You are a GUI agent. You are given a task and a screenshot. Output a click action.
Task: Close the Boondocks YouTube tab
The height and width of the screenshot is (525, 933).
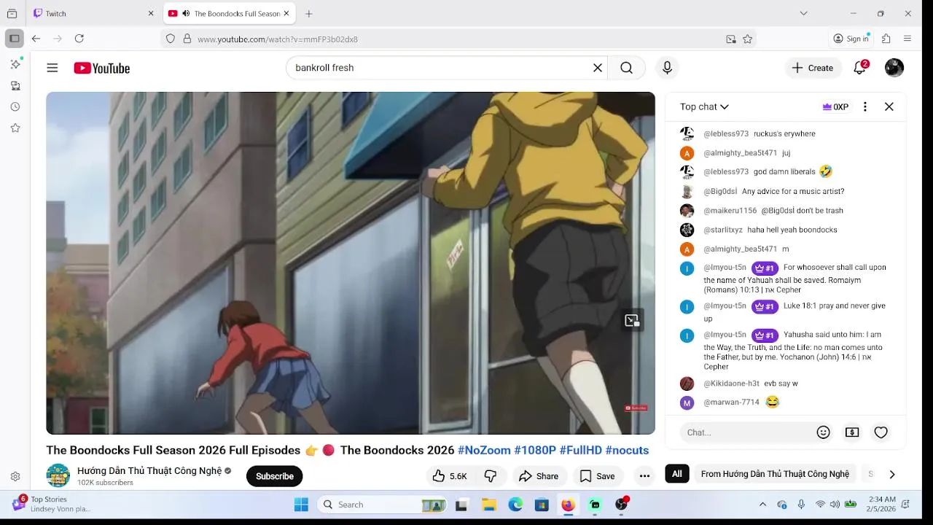point(286,14)
